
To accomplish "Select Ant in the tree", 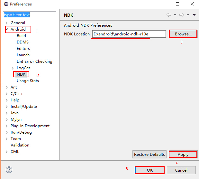I will coord(14,87).
